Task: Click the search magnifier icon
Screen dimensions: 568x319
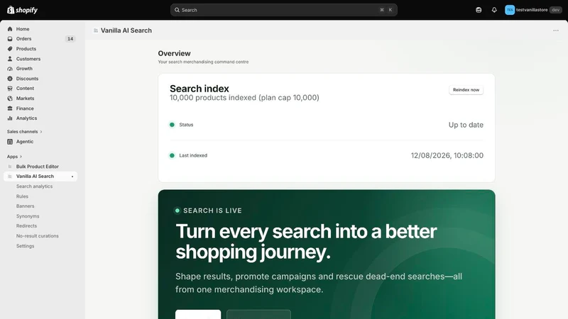Action: click(177, 10)
